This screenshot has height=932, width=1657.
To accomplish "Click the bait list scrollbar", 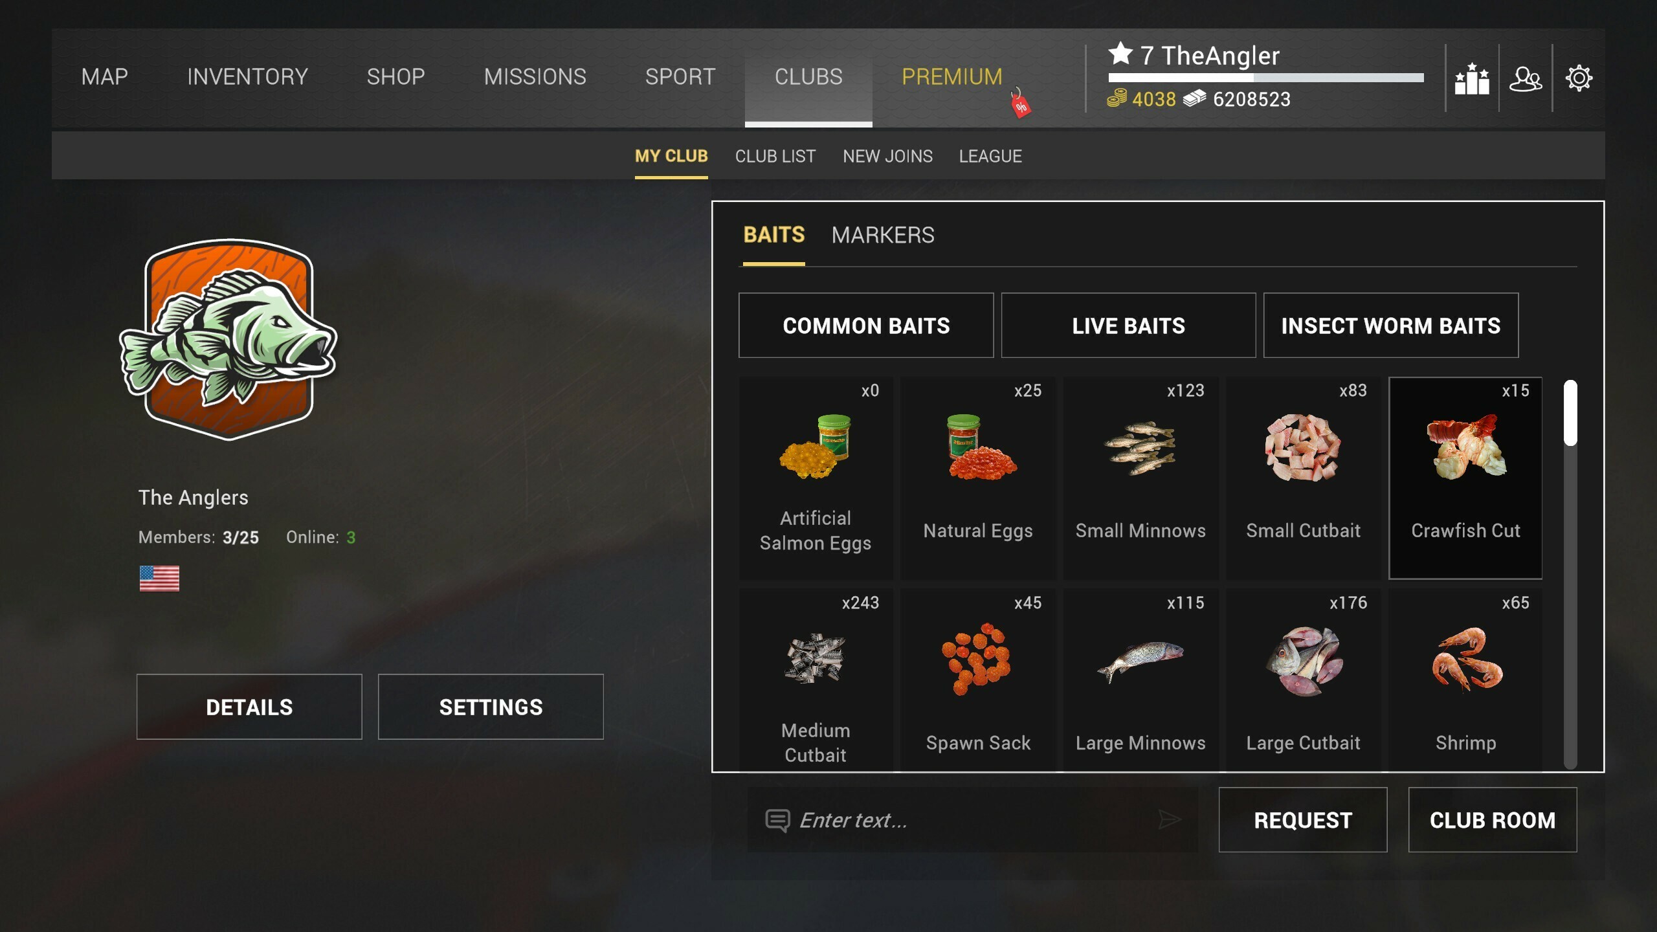I will point(1570,575).
